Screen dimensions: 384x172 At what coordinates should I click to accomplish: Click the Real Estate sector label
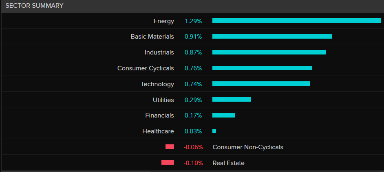tap(229, 163)
